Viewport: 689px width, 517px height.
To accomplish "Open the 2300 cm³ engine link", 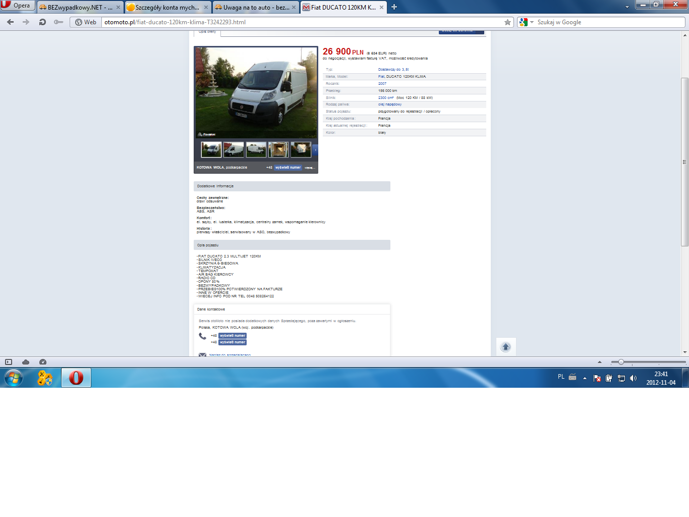I will [386, 98].
